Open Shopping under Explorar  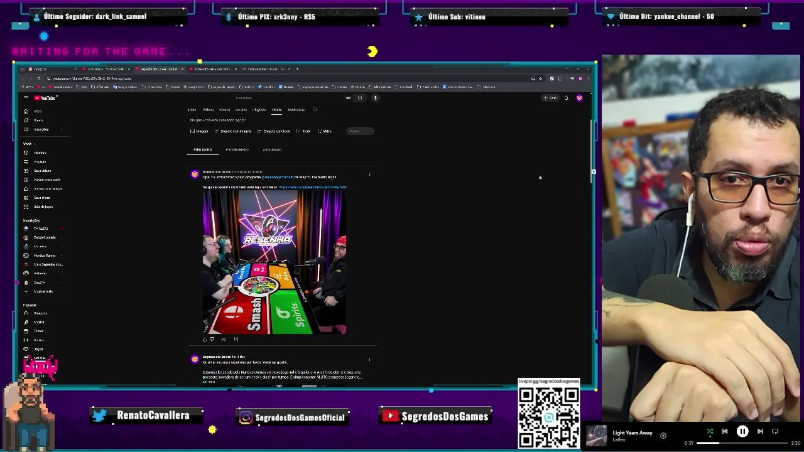[x=40, y=313]
